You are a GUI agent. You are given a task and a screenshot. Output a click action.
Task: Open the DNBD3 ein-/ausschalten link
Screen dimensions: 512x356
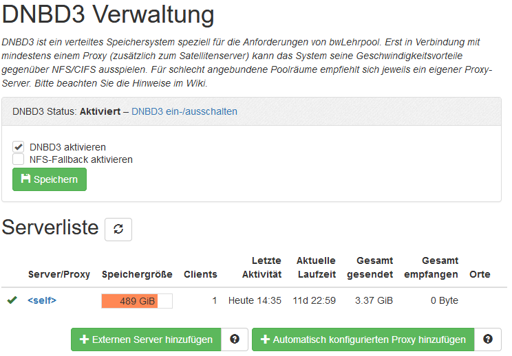pos(184,111)
